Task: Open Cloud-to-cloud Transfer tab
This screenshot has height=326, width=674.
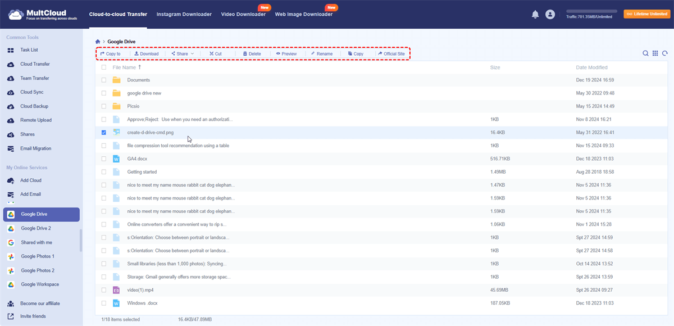Action: pyautogui.click(x=118, y=14)
